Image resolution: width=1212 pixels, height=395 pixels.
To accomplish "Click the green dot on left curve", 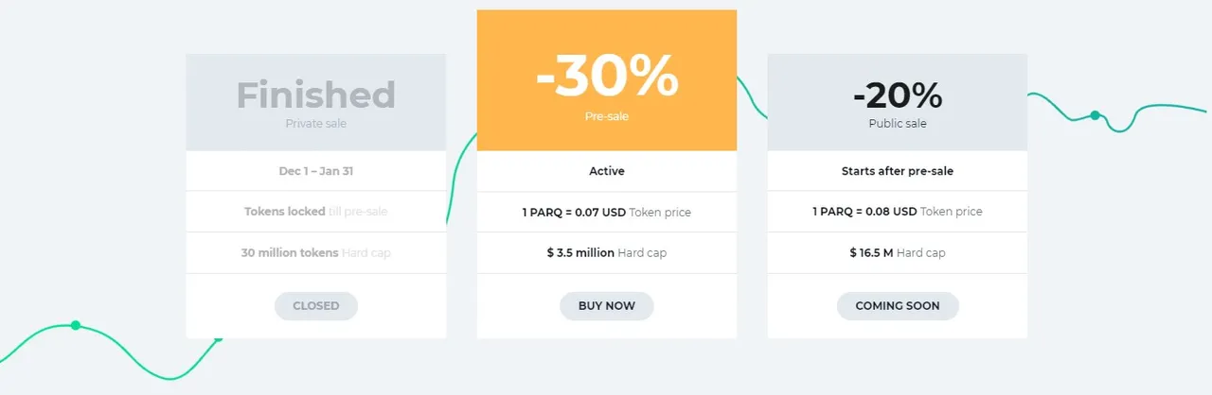I will 76,325.
